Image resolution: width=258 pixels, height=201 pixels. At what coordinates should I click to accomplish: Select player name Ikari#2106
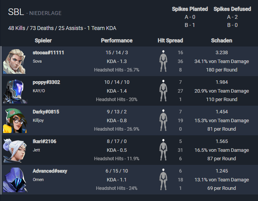pyautogui.click(x=45, y=141)
